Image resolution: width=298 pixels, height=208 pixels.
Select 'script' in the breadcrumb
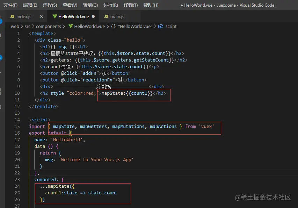click(171, 27)
